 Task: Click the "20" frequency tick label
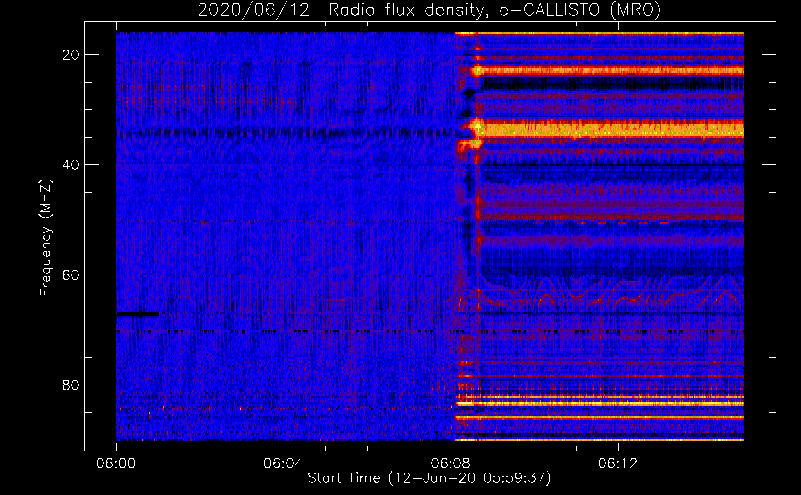[x=71, y=55]
